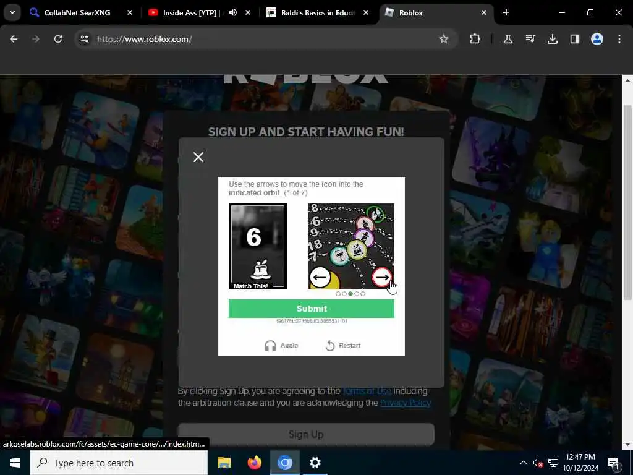Viewport: 633px width, 475px height.
Task: Click the right arrow in the puzzle
Action: [381, 277]
